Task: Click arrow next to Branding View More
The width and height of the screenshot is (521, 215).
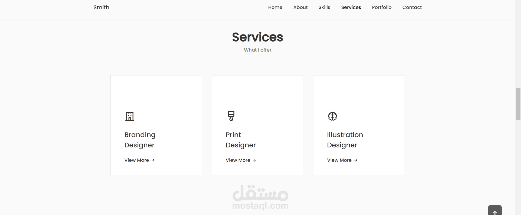Action: click(153, 160)
